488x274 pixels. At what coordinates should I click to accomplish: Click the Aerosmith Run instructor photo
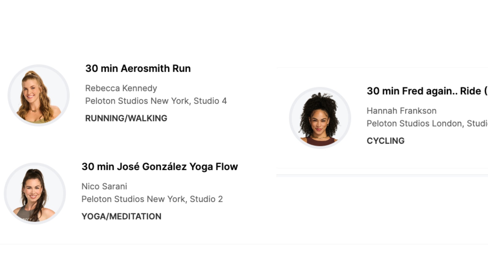coord(38,95)
